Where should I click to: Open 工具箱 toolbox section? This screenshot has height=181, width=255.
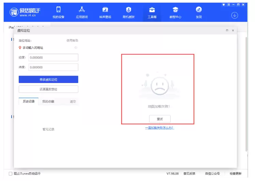coord(152,12)
